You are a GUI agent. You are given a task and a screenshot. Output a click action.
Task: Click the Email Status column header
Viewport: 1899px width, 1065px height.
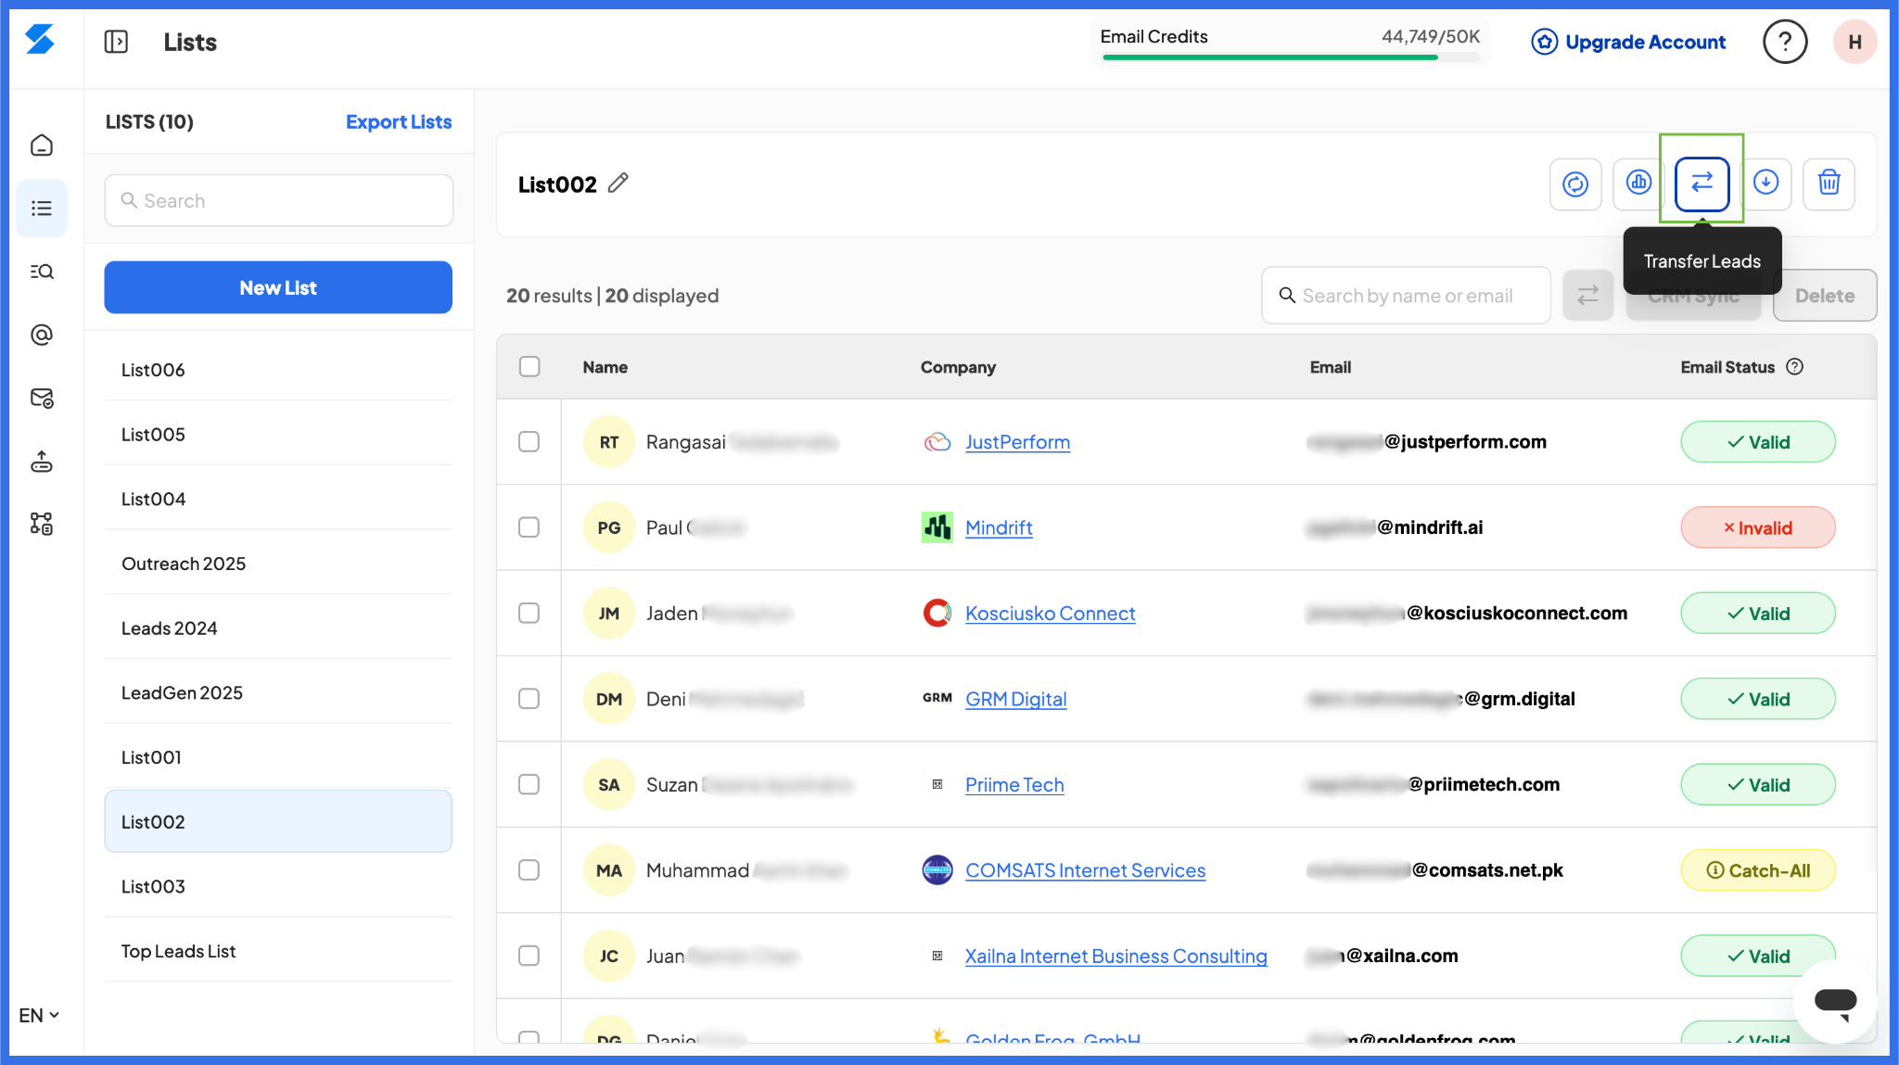[1727, 367]
